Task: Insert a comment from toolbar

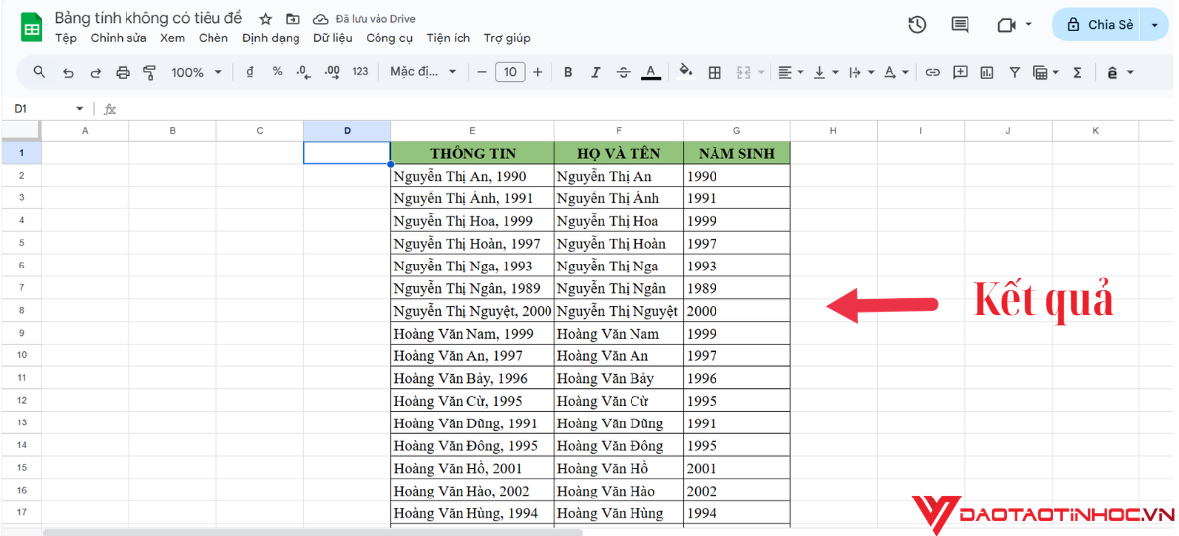Action: pos(960,72)
